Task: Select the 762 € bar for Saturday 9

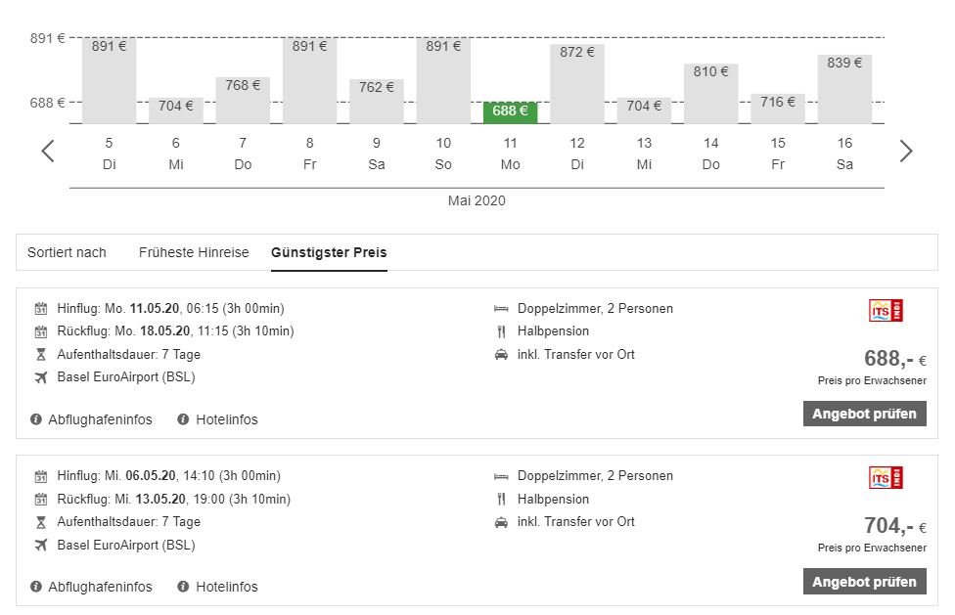Action: pyautogui.click(x=377, y=100)
